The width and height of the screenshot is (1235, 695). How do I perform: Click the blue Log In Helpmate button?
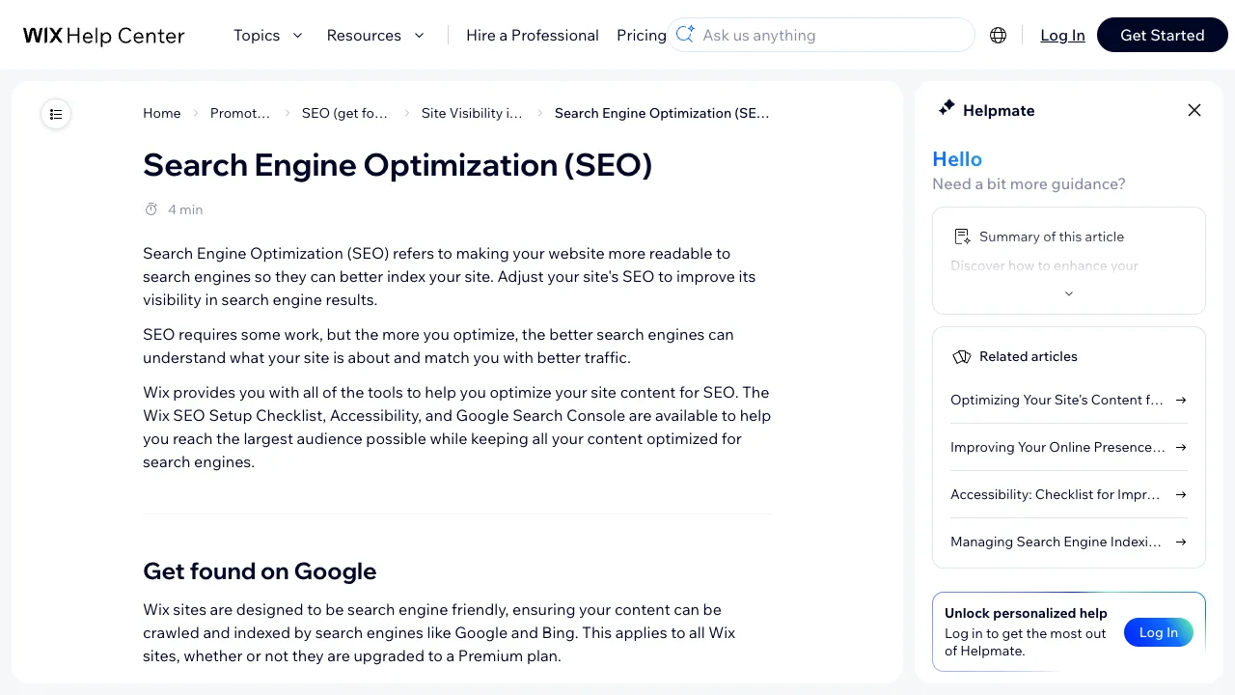pos(1159,632)
